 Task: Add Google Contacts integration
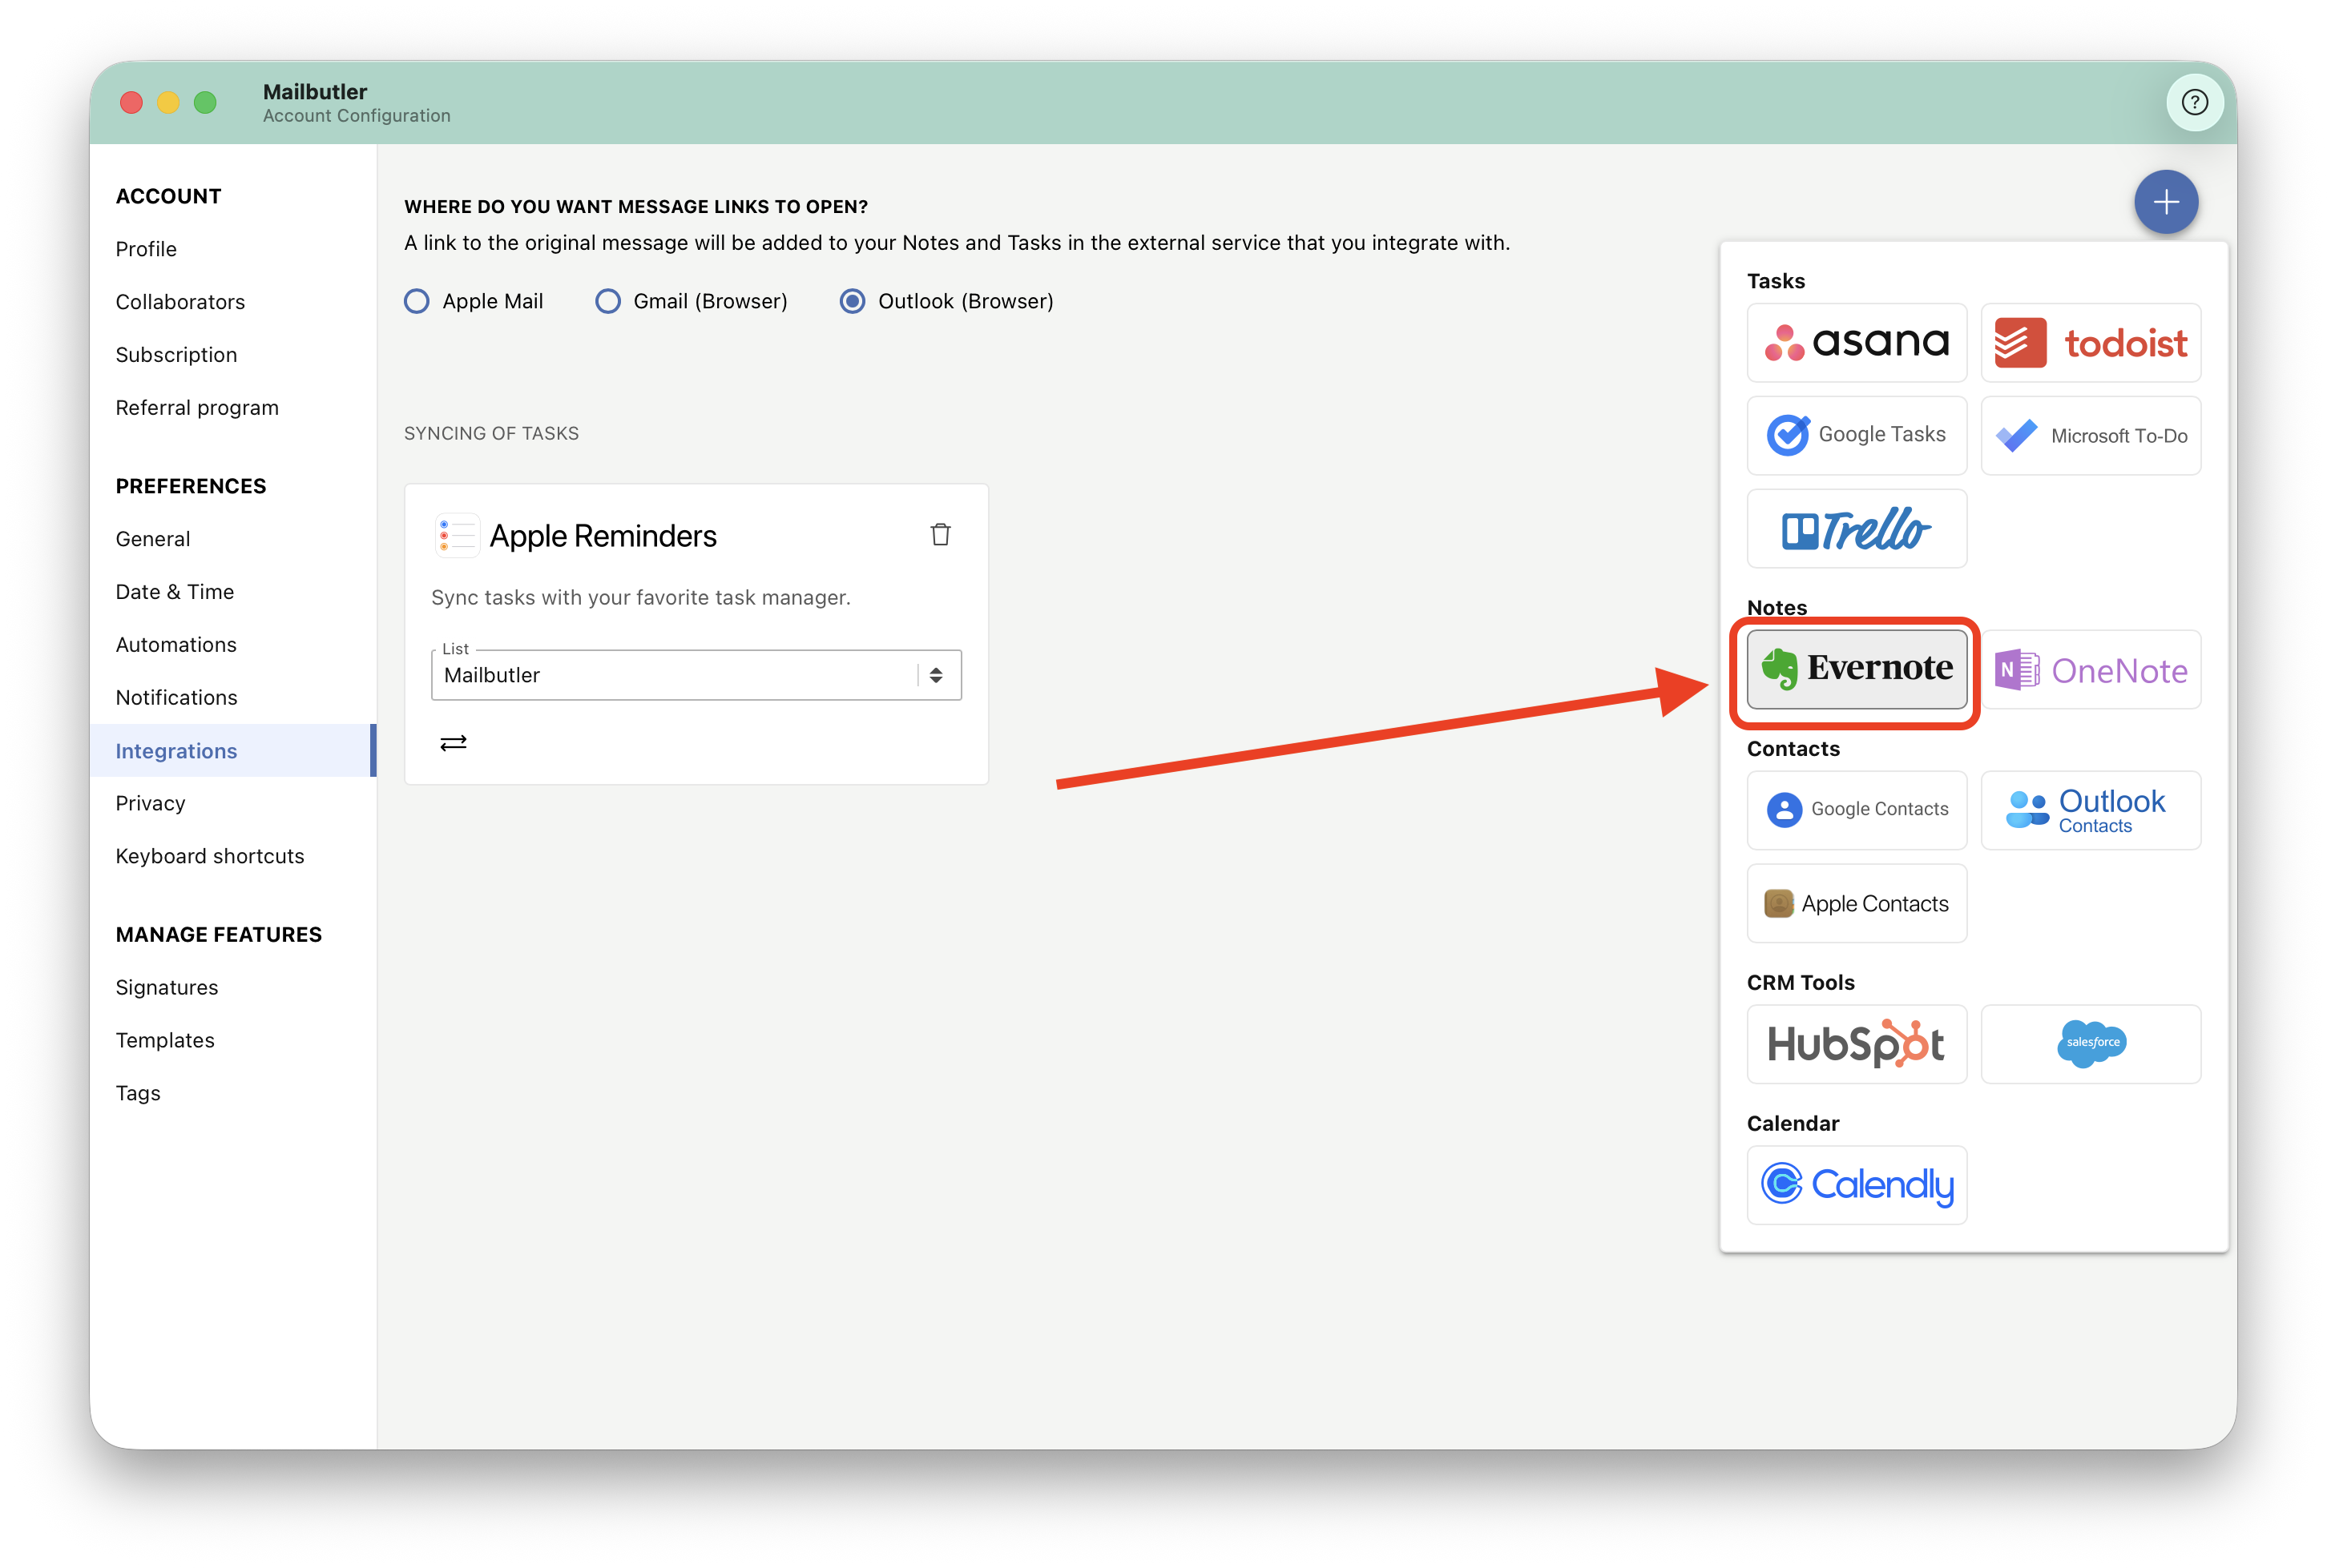coord(1856,810)
